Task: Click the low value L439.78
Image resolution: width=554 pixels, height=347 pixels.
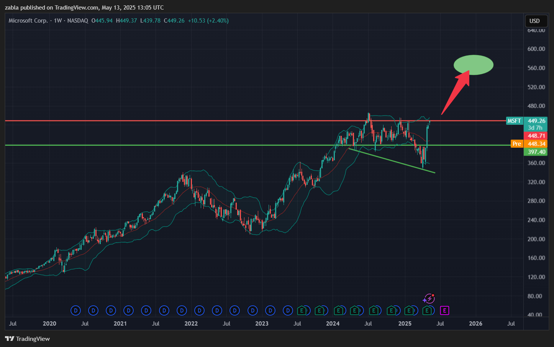Action: coord(151,21)
